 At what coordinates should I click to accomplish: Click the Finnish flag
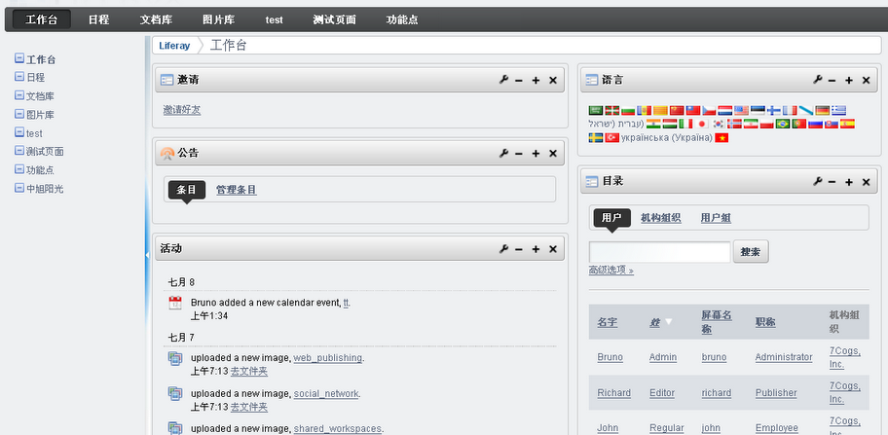pos(774,110)
